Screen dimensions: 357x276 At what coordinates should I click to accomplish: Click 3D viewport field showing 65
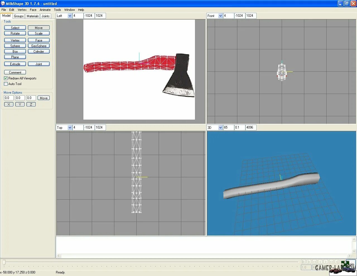click(x=228, y=127)
